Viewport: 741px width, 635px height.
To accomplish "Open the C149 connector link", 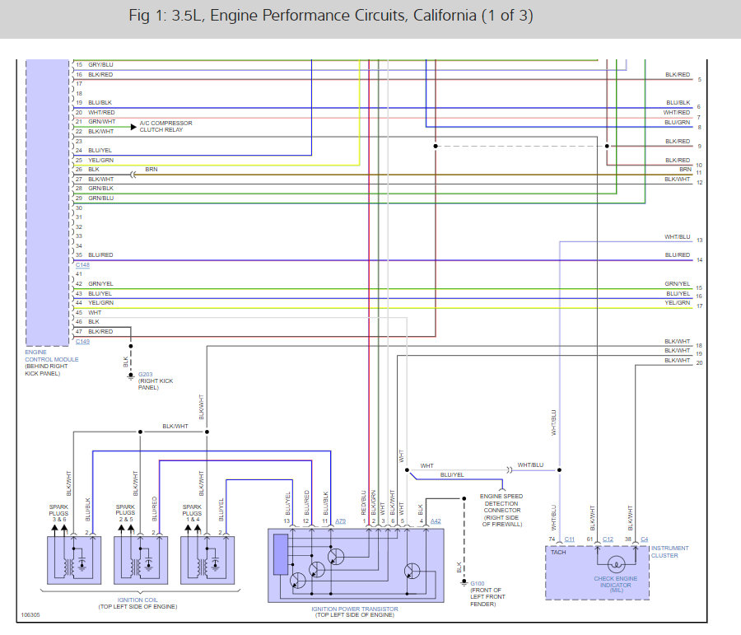I will (x=82, y=341).
